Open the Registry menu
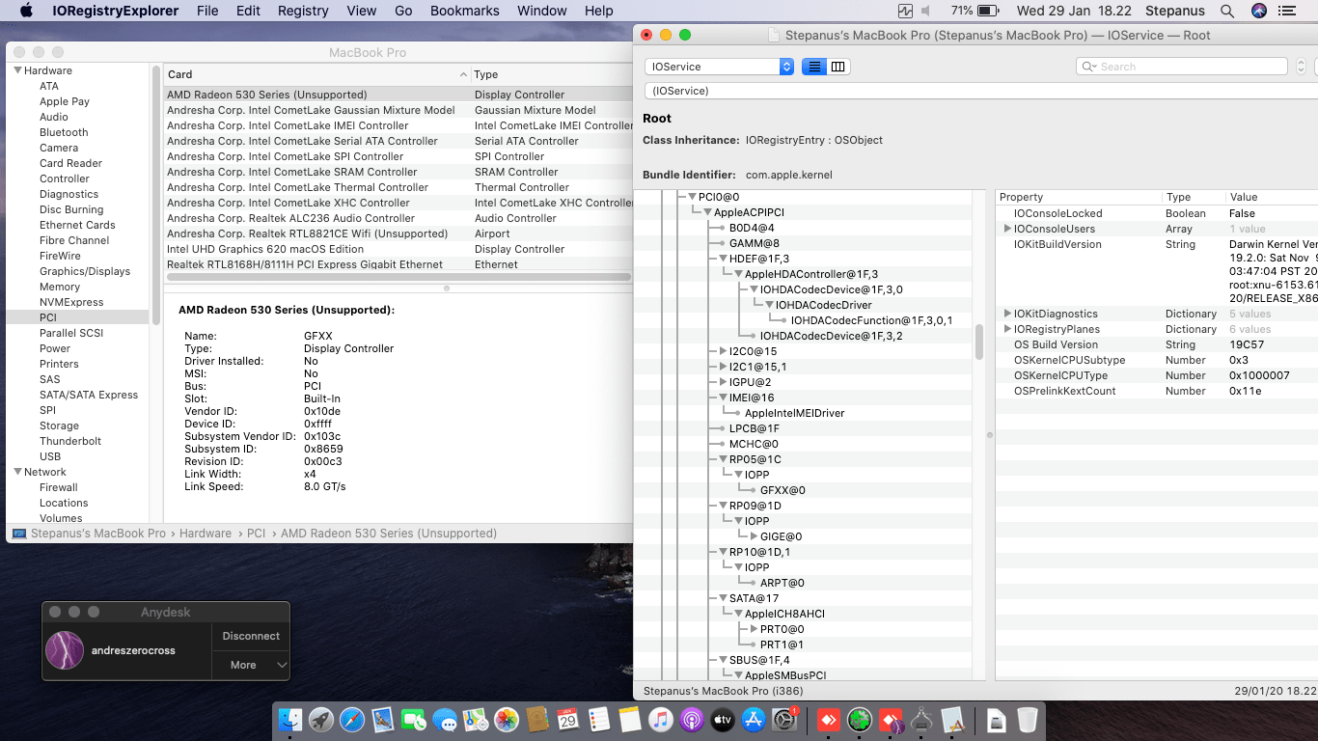 point(302,11)
